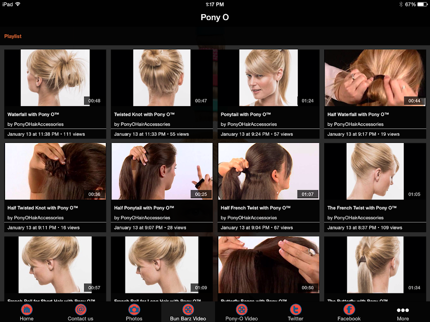Tap 'January 13 at 9:17 PM • 19 views'

tap(363, 134)
